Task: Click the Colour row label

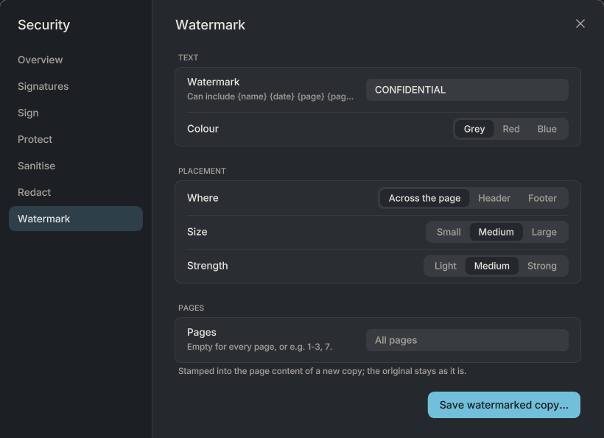Action: [203, 129]
